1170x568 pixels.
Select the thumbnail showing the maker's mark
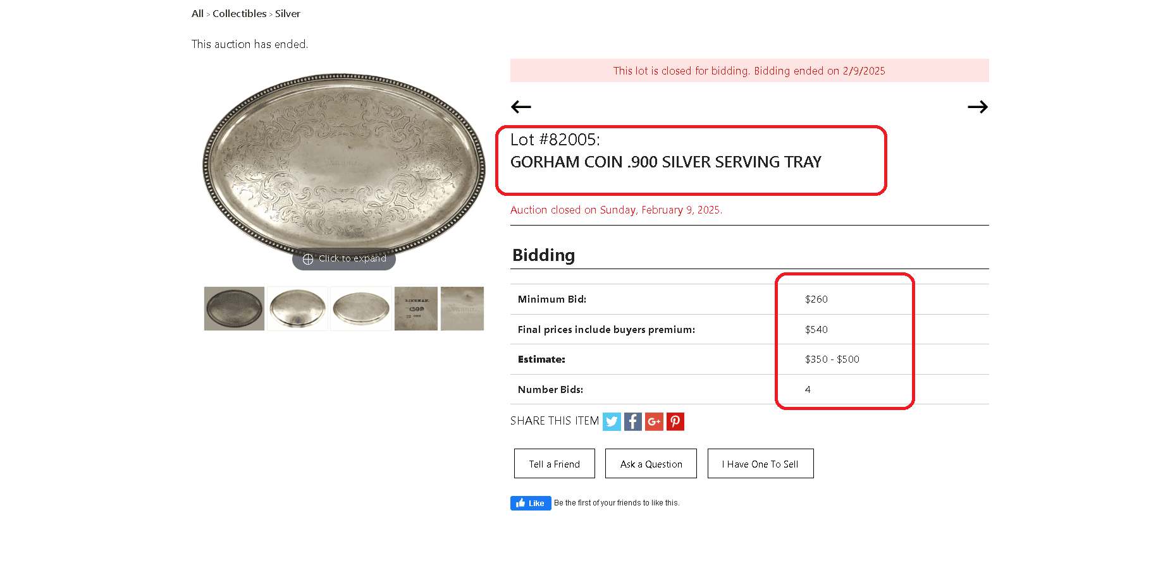point(416,308)
